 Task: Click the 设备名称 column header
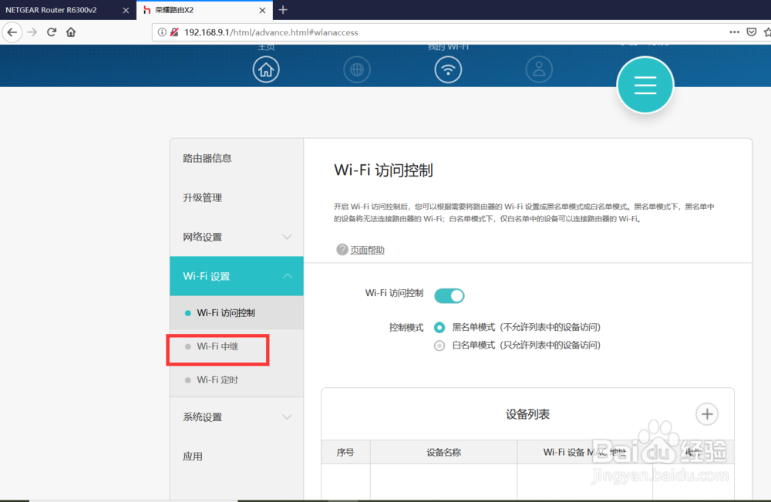[443, 453]
